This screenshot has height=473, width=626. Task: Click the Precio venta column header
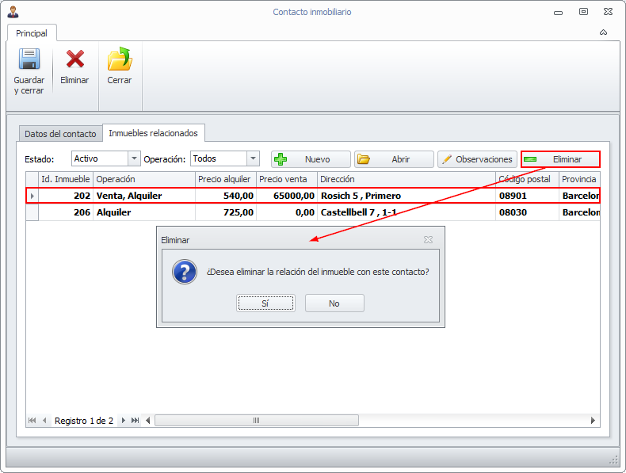tap(287, 179)
